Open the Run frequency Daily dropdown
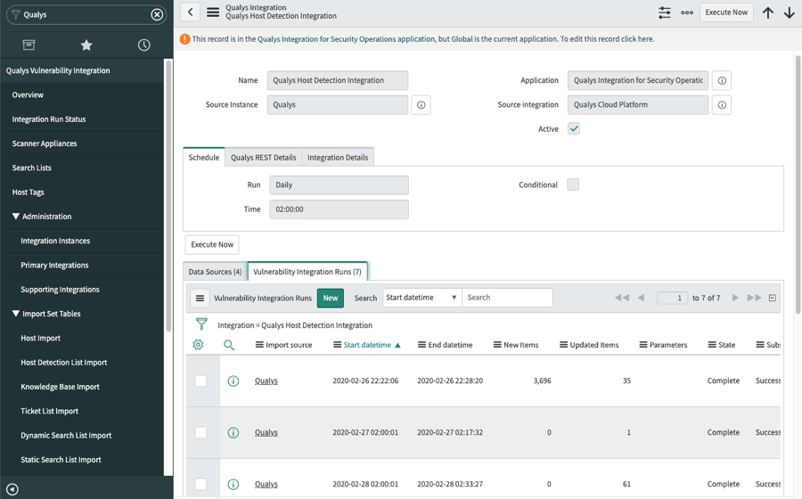 click(340, 185)
